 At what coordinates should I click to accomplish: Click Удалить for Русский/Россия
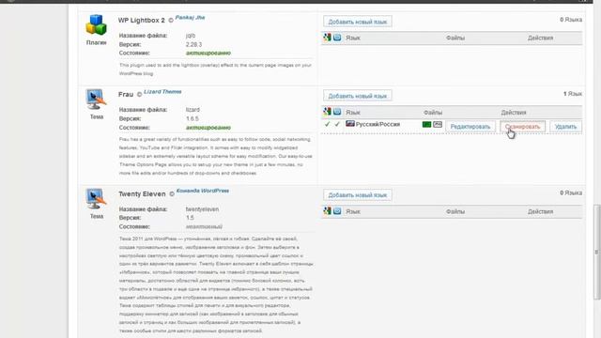point(565,127)
